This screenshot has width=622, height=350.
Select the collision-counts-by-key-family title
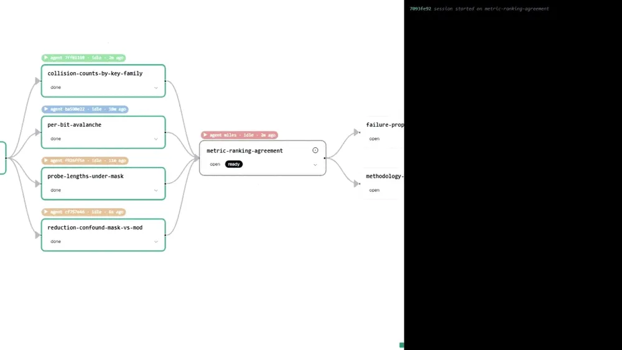coord(95,73)
